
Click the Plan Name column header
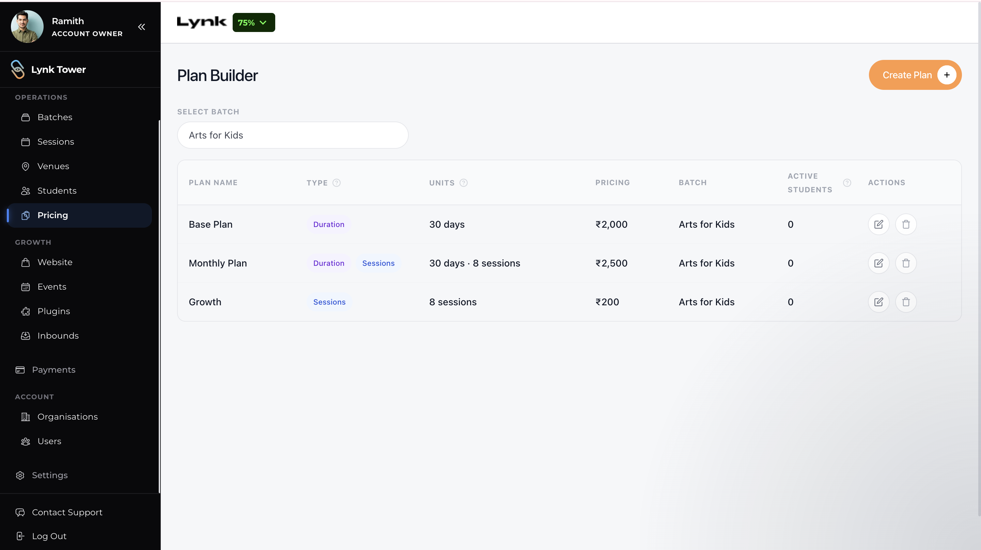click(213, 183)
